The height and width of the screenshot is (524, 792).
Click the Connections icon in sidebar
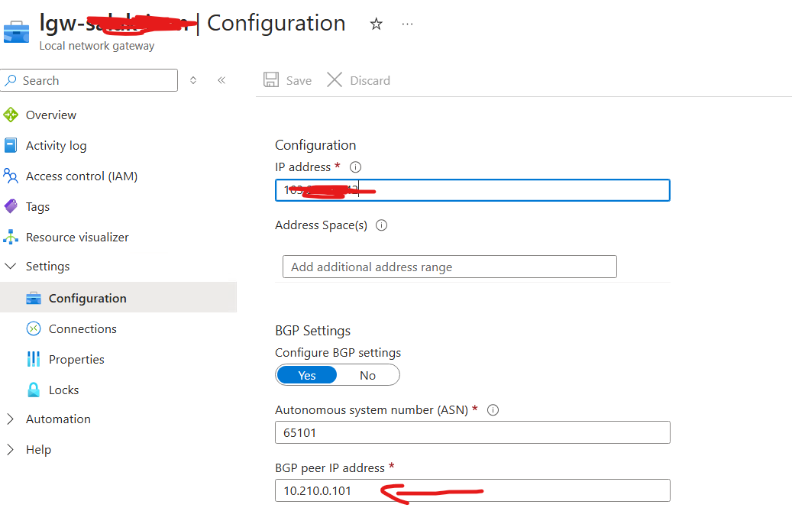[x=34, y=329]
